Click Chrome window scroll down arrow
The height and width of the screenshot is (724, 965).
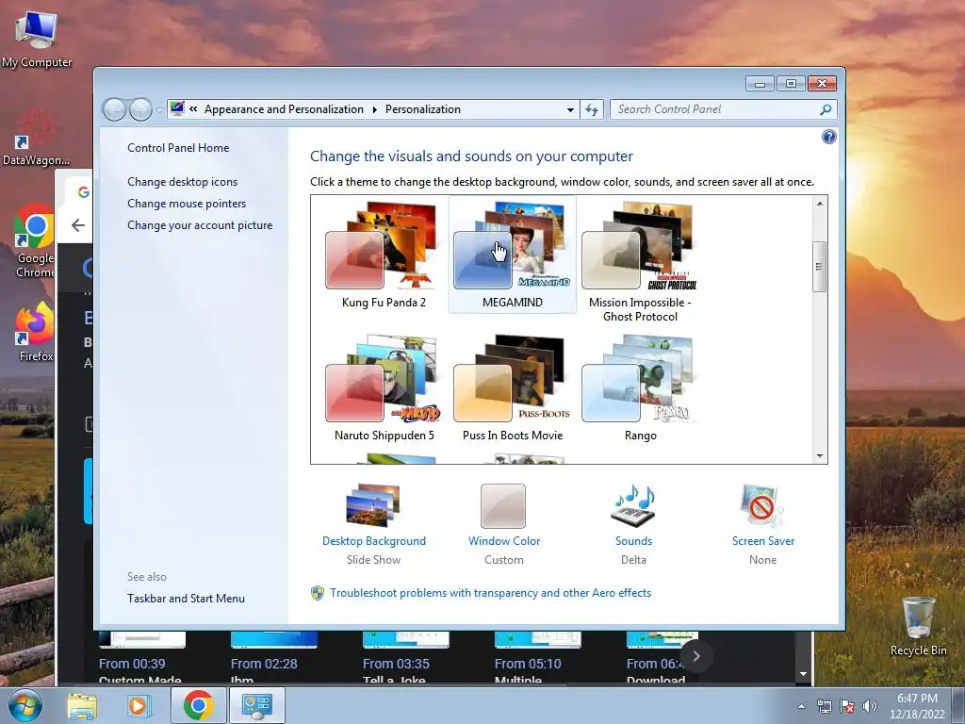click(x=803, y=674)
